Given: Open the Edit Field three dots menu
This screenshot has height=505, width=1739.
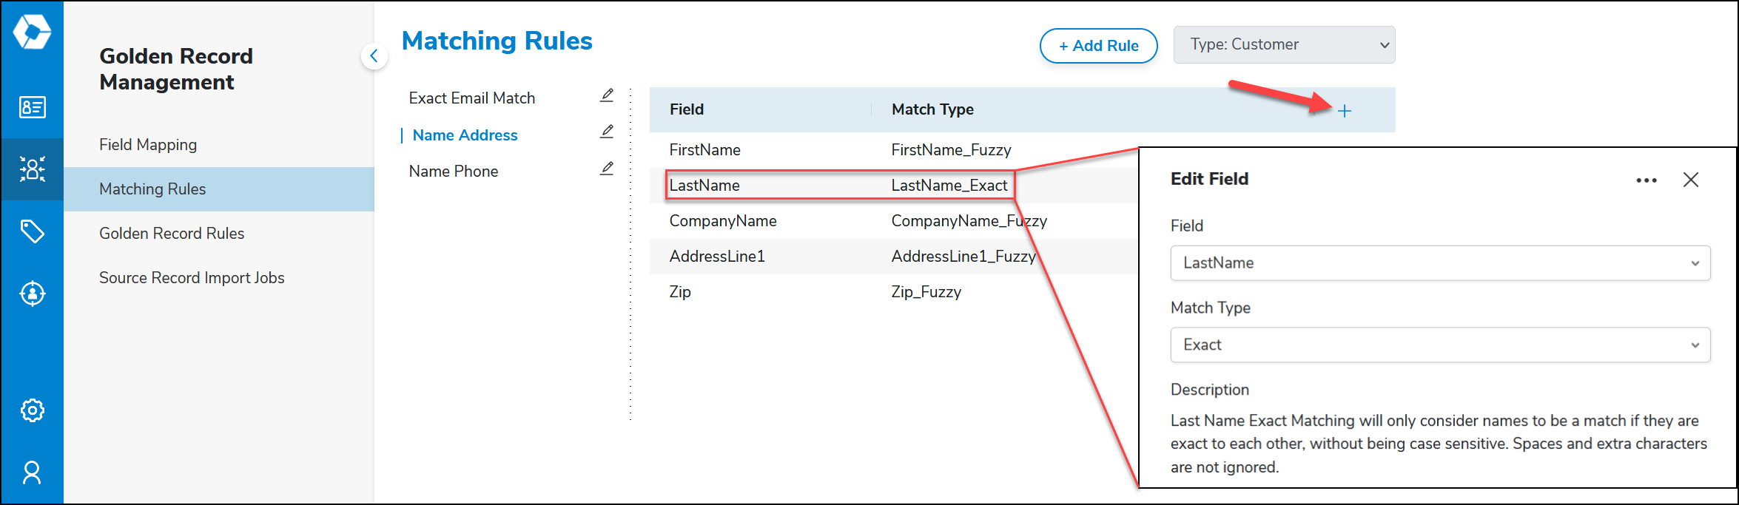Looking at the screenshot, I should coord(1646,180).
